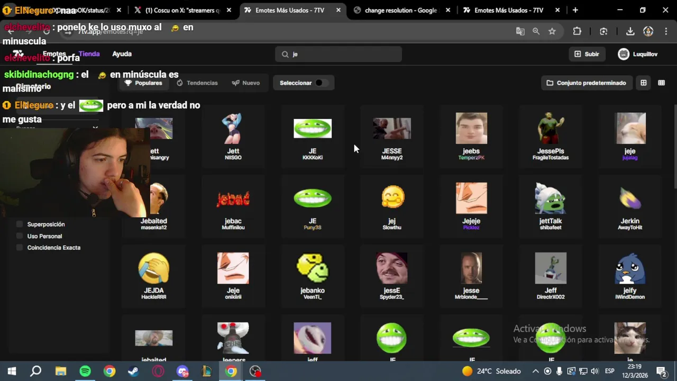Open the JE emote by Puny38
This screenshot has height=381, width=677.
click(313, 206)
